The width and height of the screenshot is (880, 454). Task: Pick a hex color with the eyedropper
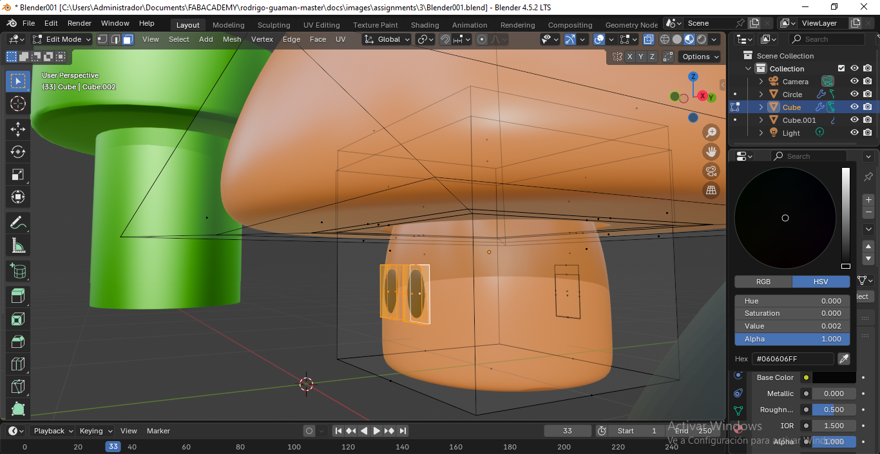[844, 359]
